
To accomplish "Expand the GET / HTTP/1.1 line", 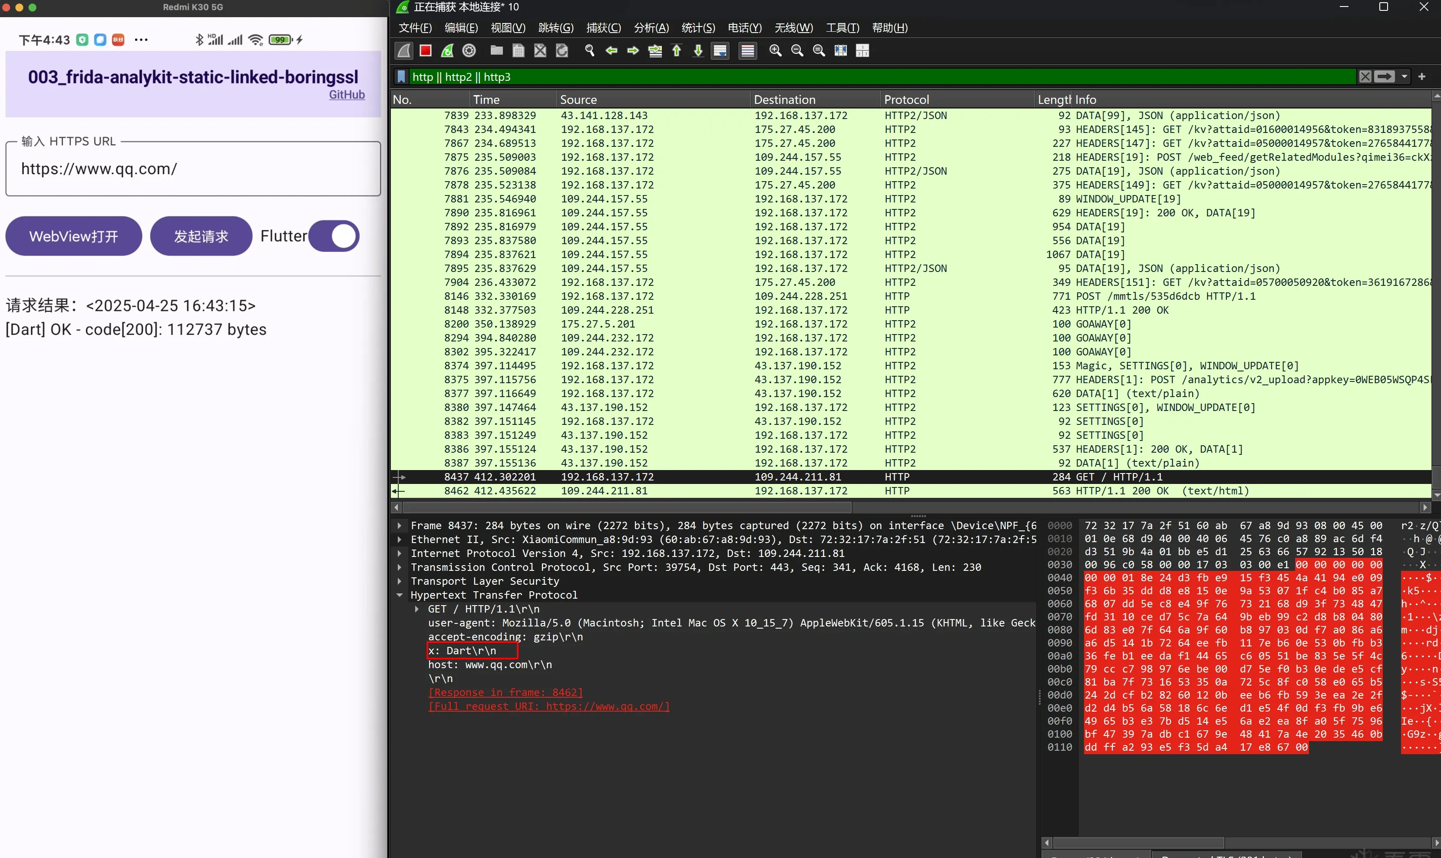I will (x=417, y=609).
